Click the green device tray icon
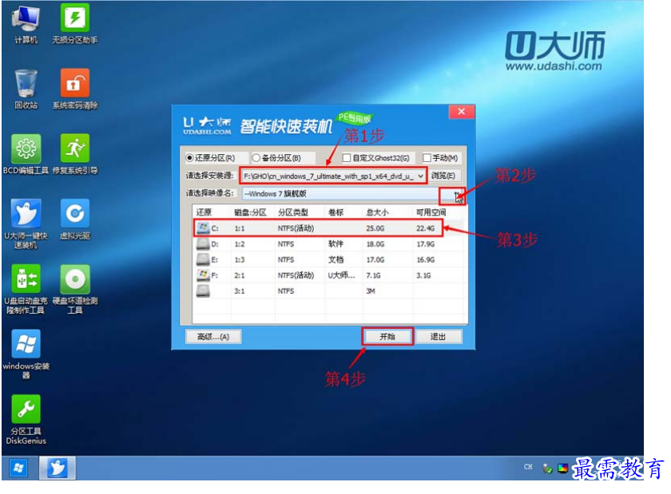The height and width of the screenshot is (494, 671). coord(547,468)
